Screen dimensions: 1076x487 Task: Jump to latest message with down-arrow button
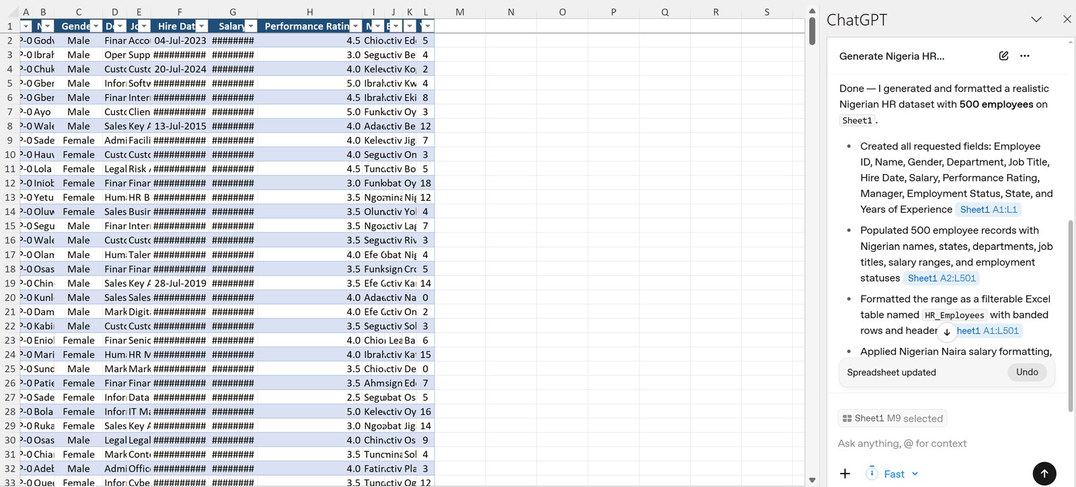click(947, 331)
